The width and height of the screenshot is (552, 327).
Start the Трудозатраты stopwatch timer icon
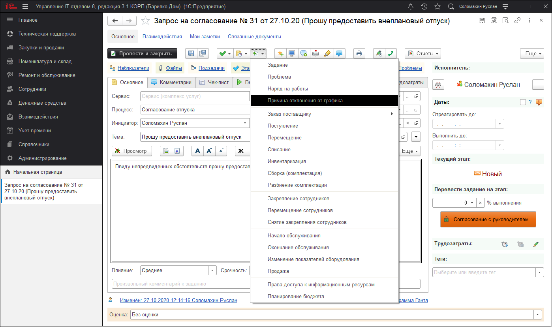[504, 244]
